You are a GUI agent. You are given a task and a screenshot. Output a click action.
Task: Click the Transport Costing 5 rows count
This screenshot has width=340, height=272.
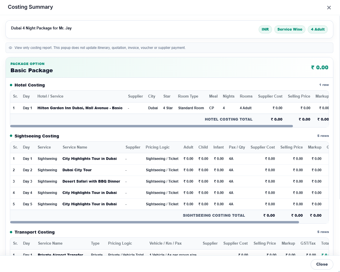click(x=323, y=232)
